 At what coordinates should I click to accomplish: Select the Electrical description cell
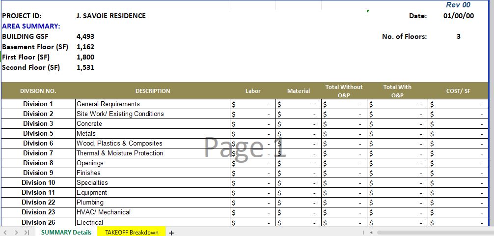pos(153,222)
